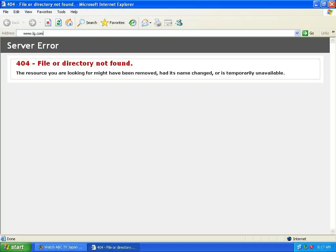Open the Edit menu

pyautogui.click(x=16, y=12)
